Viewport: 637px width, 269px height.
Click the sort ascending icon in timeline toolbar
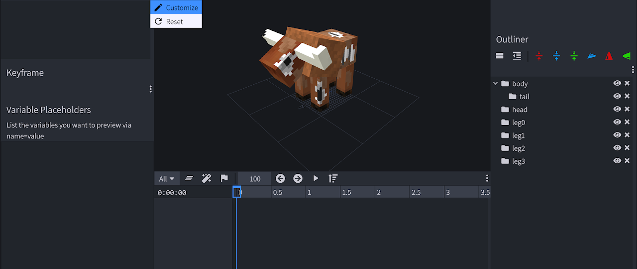pos(333,178)
